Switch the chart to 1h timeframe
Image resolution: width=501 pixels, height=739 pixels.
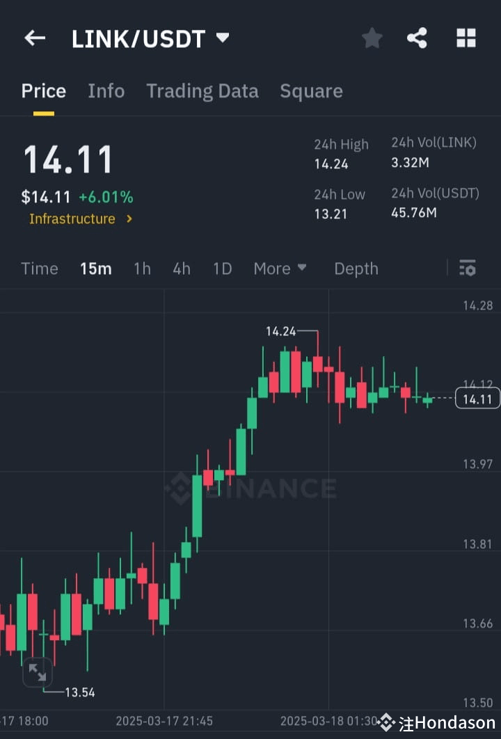tap(142, 268)
